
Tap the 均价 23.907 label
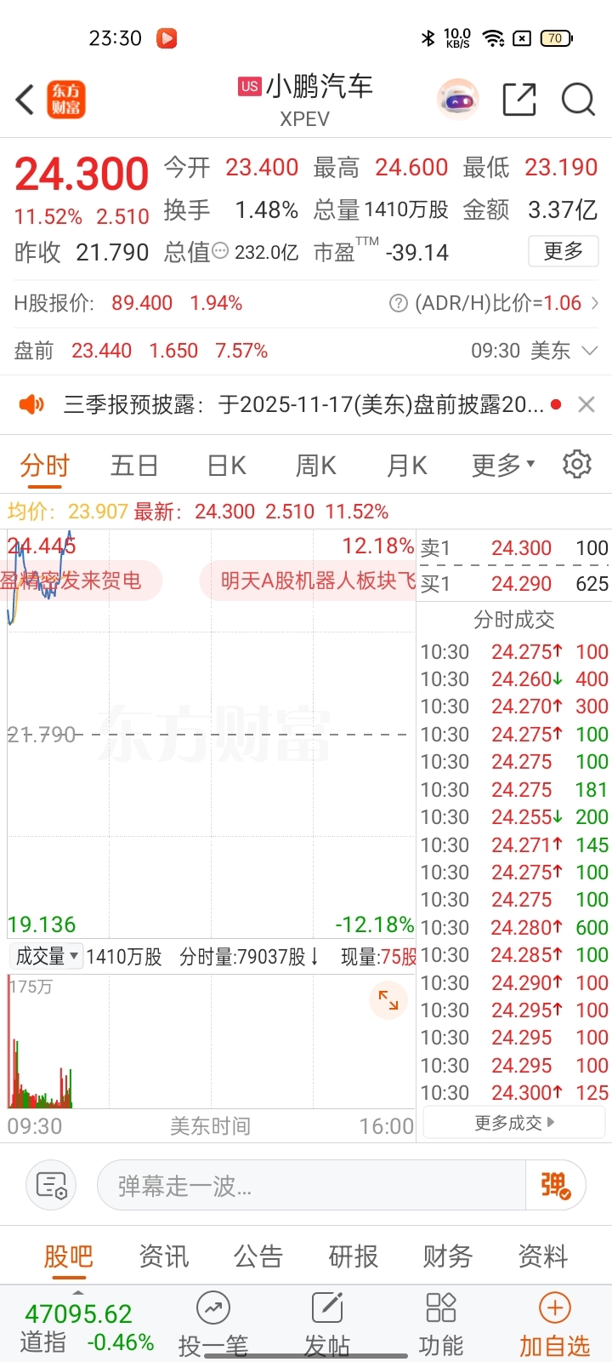point(67,512)
